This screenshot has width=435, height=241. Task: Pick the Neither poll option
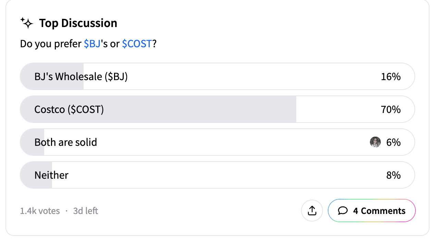click(217, 175)
